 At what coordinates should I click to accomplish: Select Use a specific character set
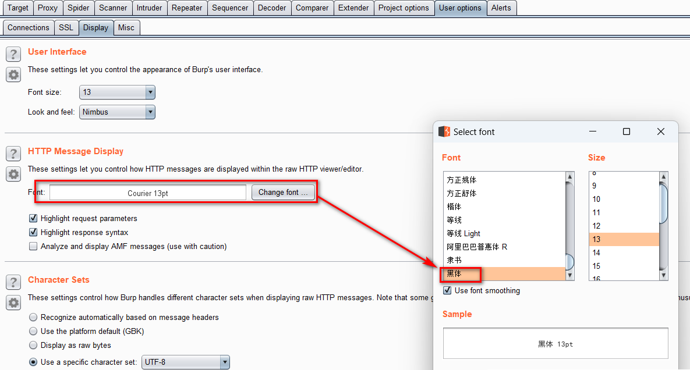pyautogui.click(x=33, y=362)
